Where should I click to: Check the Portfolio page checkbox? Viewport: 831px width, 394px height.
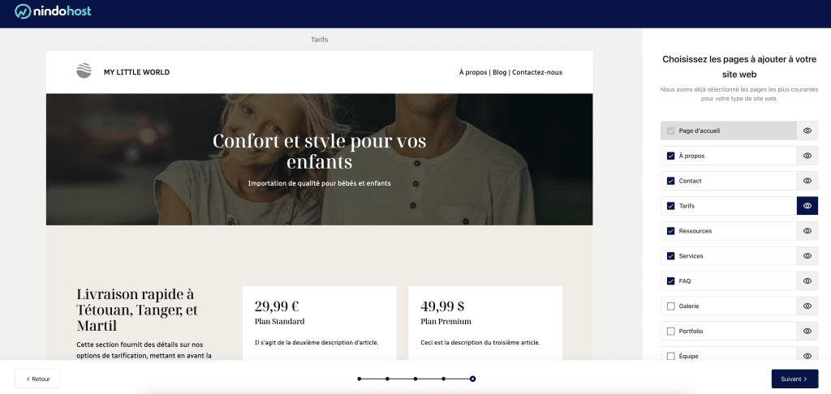click(670, 332)
